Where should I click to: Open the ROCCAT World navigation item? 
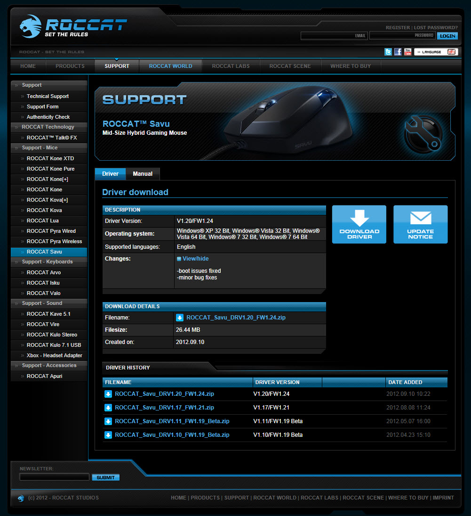tap(171, 66)
